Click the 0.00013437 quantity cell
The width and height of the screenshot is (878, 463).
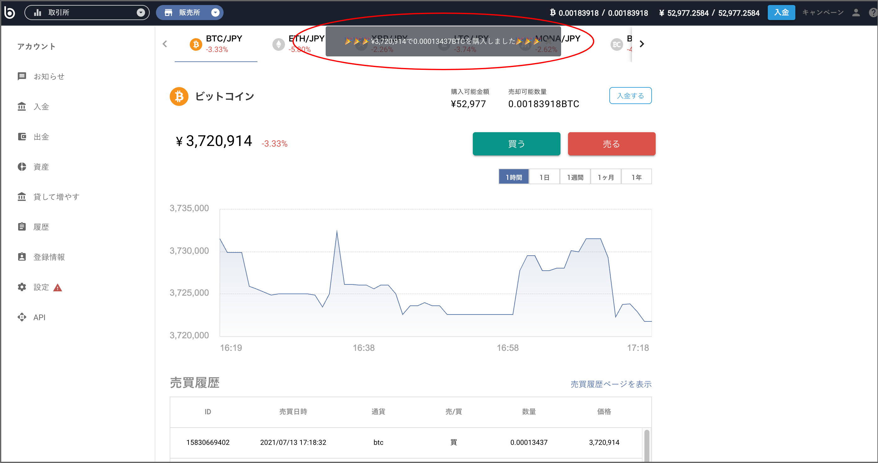tap(529, 442)
